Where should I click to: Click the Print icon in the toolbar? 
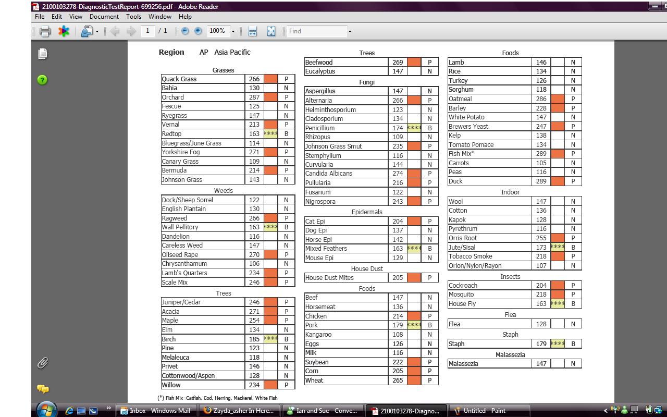pos(45,31)
